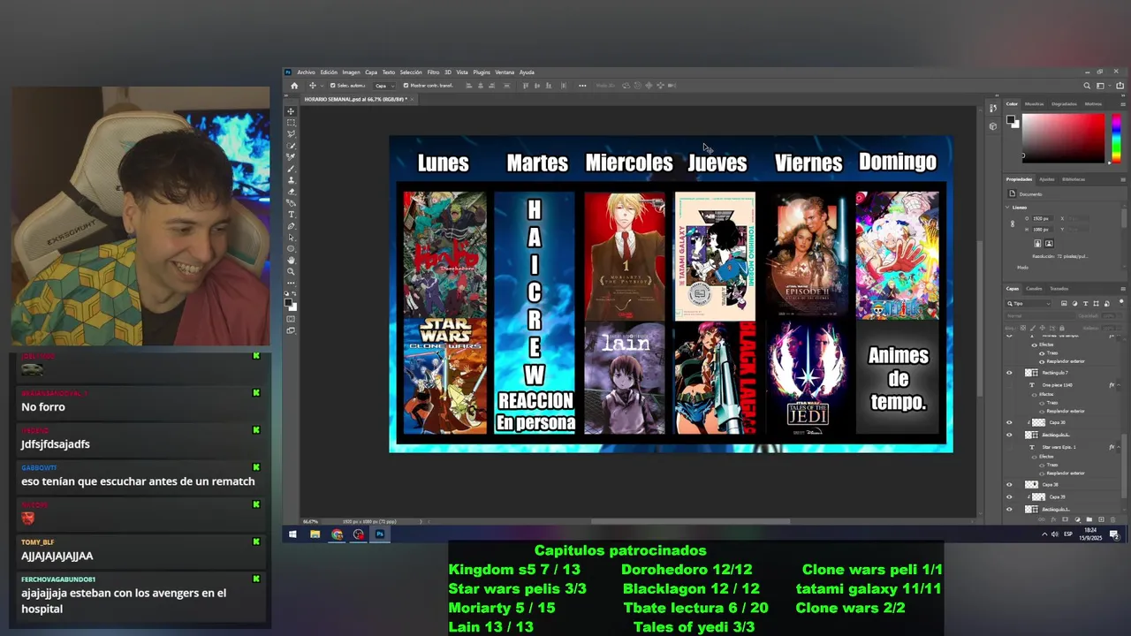Toggle Resplandor exterior under Star wars Epis. 1
This screenshot has width=1131, height=636.
pos(1042,473)
